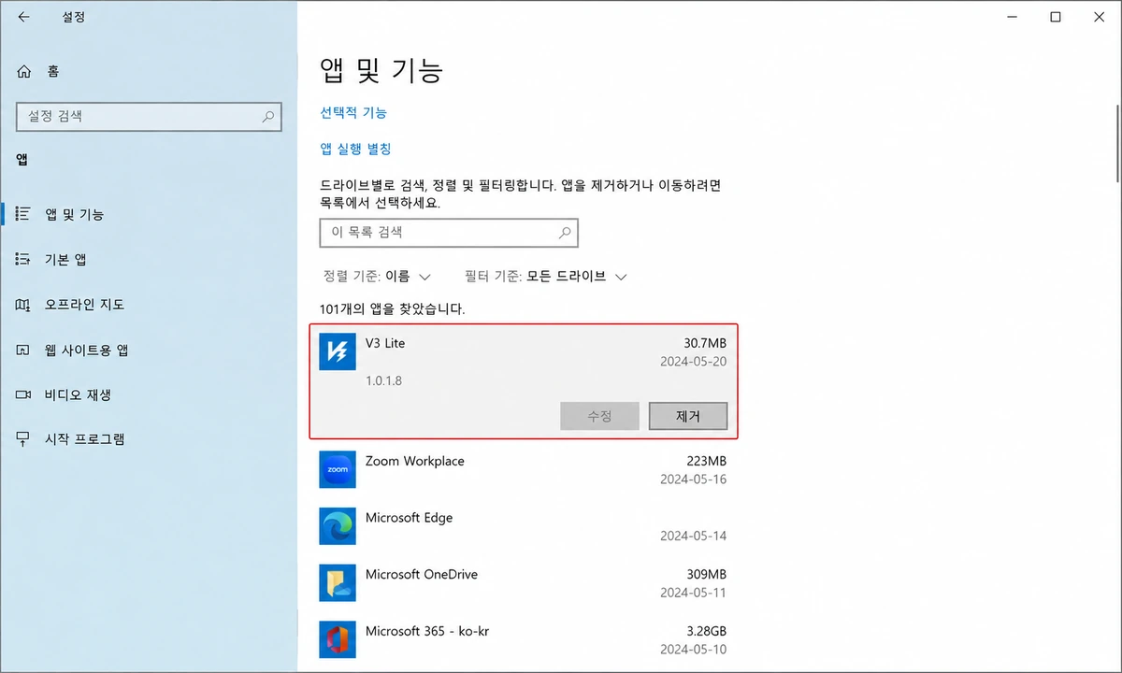Click the 앱 및 기능 page heading
The height and width of the screenshot is (673, 1122).
point(381,70)
